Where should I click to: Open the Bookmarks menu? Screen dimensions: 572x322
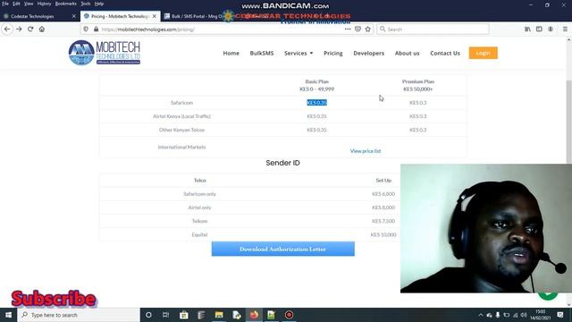(65, 4)
